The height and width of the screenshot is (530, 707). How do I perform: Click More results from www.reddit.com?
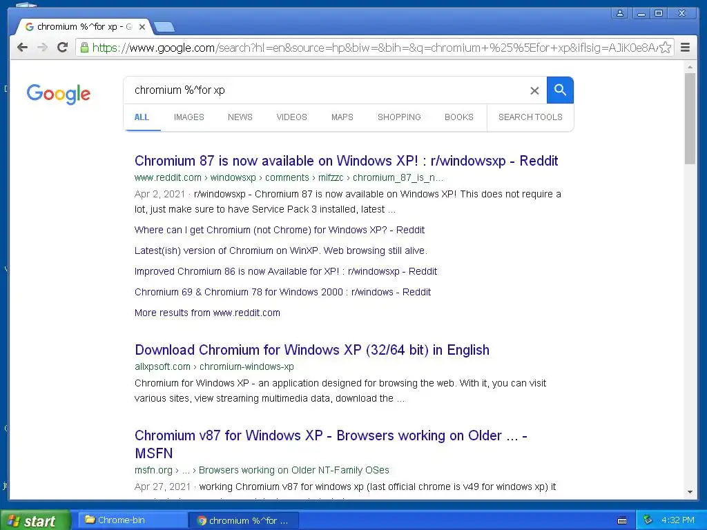pyautogui.click(x=207, y=313)
